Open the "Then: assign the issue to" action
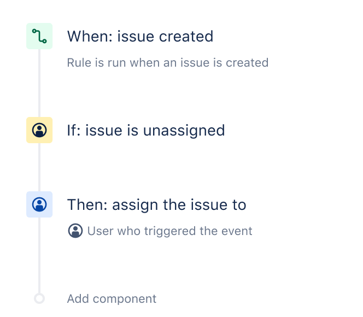This screenshot has height=317, width=363. pyautogui.click(x=156, y=205)
